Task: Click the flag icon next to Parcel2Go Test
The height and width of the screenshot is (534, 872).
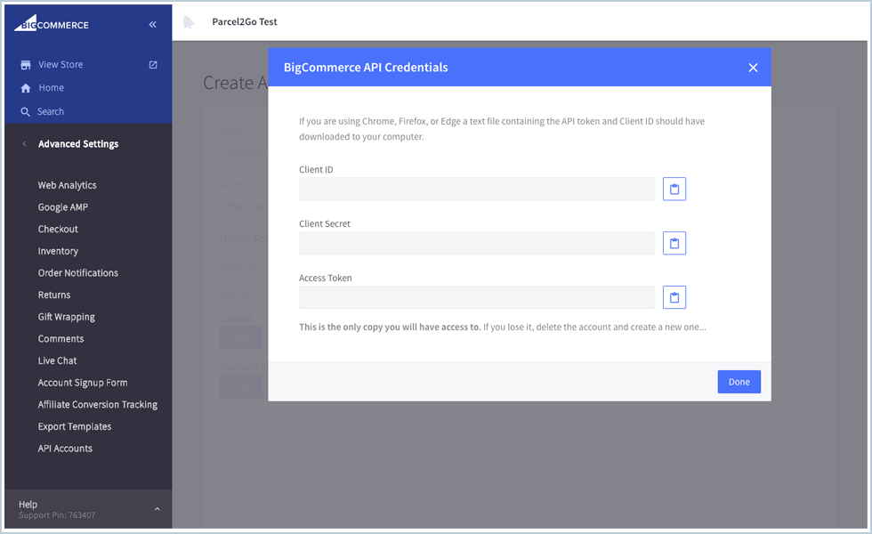Action: tap(188, 21)
